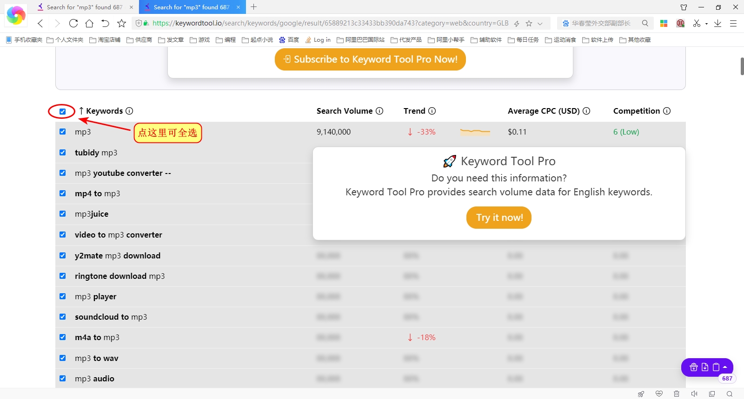The width and height of the screenshot is (744, 399).
Task: Click the undo-close-tab arrow icon
Action: [x=105, y=23]
